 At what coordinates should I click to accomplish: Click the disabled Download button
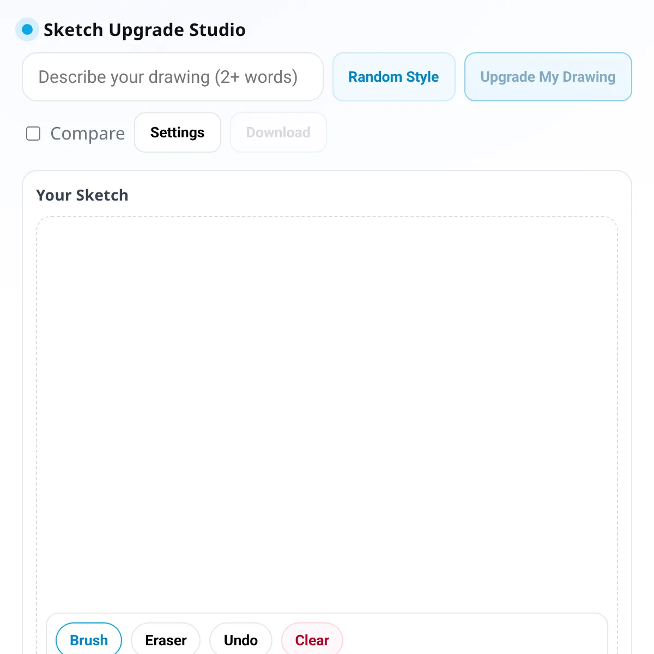coord(278,132)
